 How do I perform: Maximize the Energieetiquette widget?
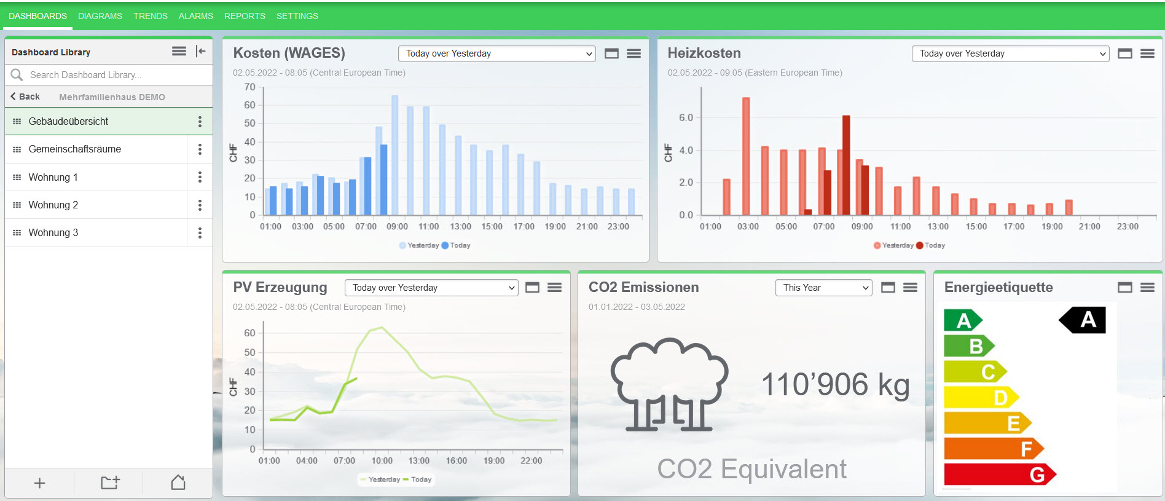(1124, 288)
